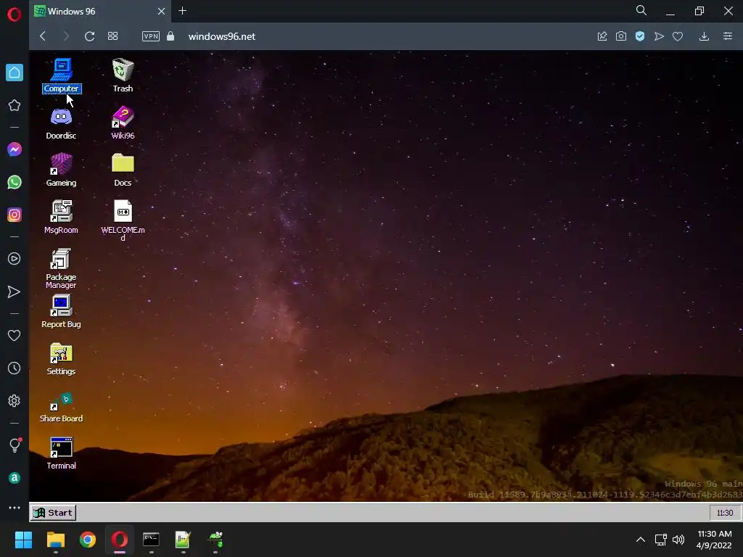Open the green 'a' sidebar icon
The image size is (743, 557).
(15, 478)
